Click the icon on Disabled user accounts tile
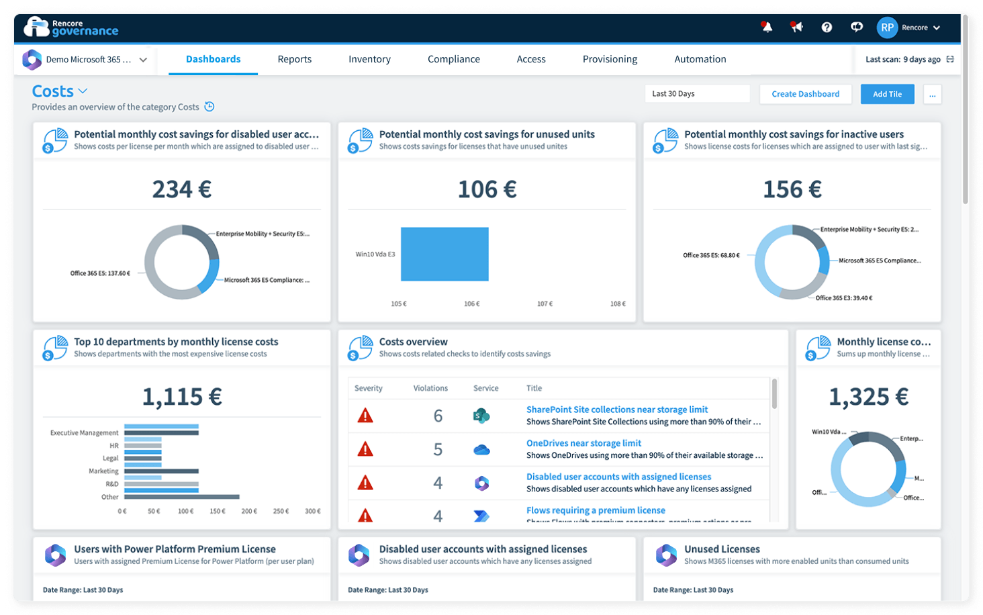 pyautogui.click(x=360, y=555)
